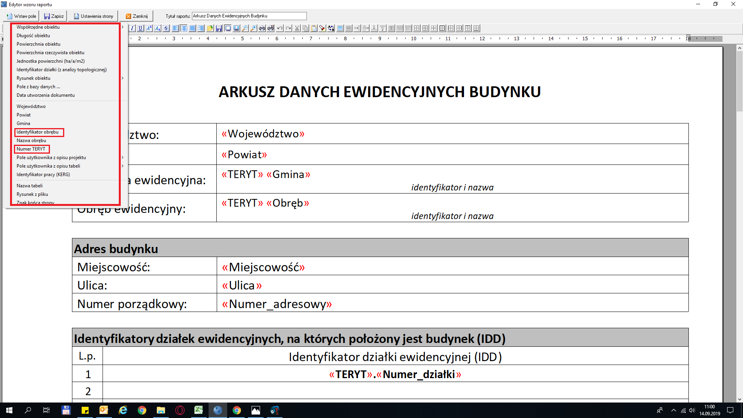The image size is (743, 418).
Task: Click the zoom out magnifier
Action: [x=245, y=28]
